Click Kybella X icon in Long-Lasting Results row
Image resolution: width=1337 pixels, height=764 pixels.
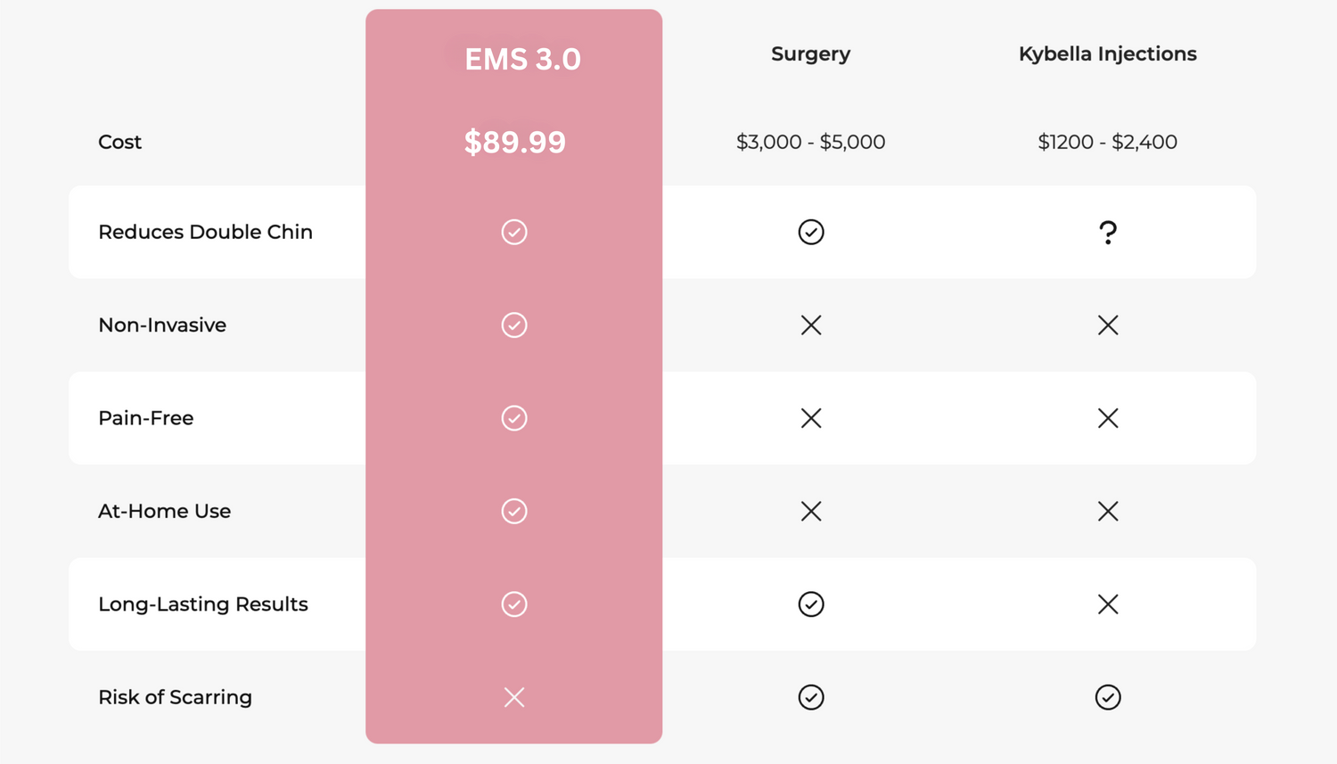click(1108, 604)
